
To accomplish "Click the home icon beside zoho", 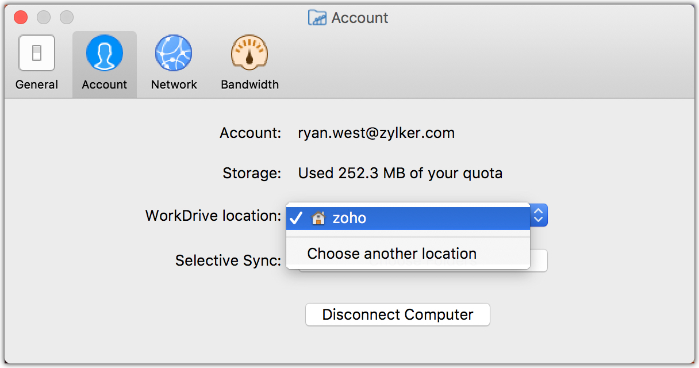I will tap(318, 218).
